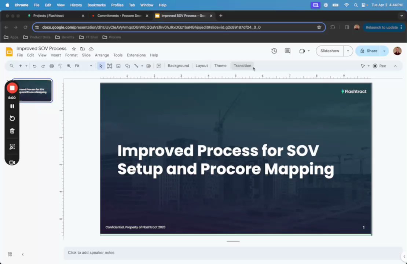Click the pointer/laser tool icon
The height and width of the screenshot is (264, 407).
click(363, 66)
